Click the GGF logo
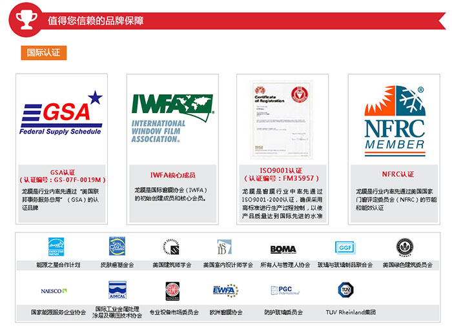 point(345,247)
